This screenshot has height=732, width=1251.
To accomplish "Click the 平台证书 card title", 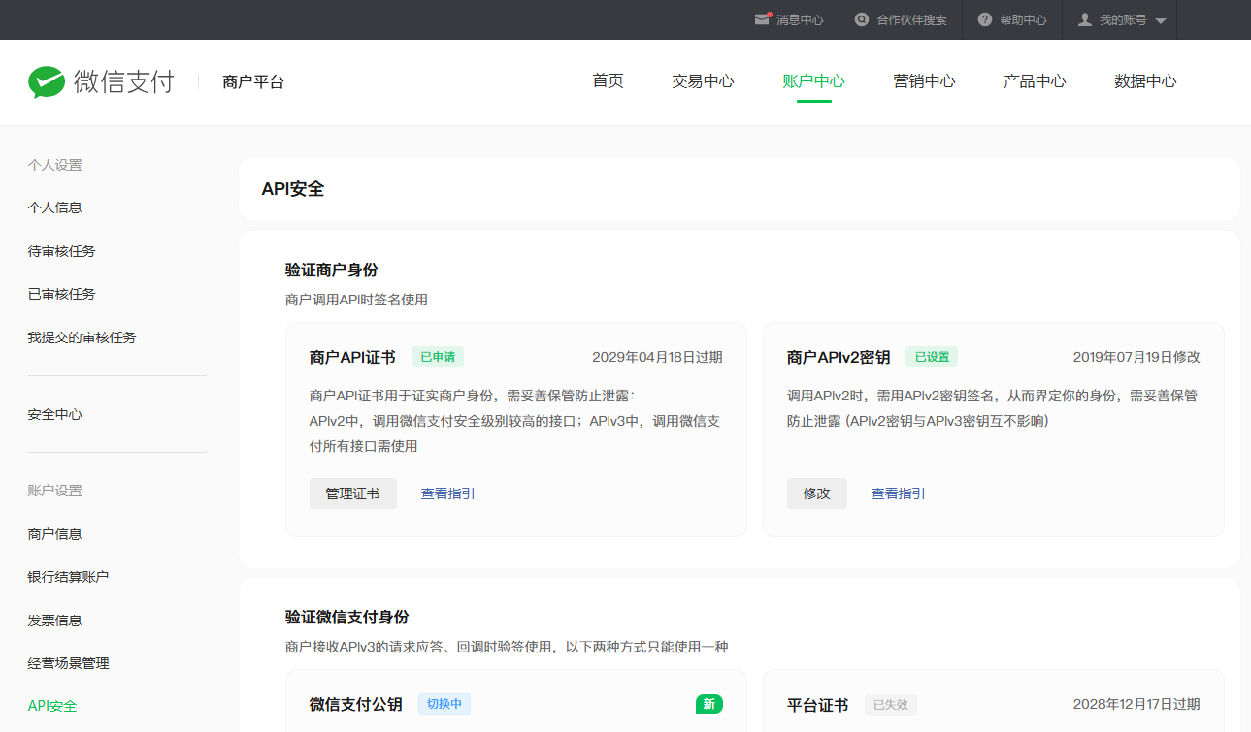I will pyautogui.click(x=817, y=705).
